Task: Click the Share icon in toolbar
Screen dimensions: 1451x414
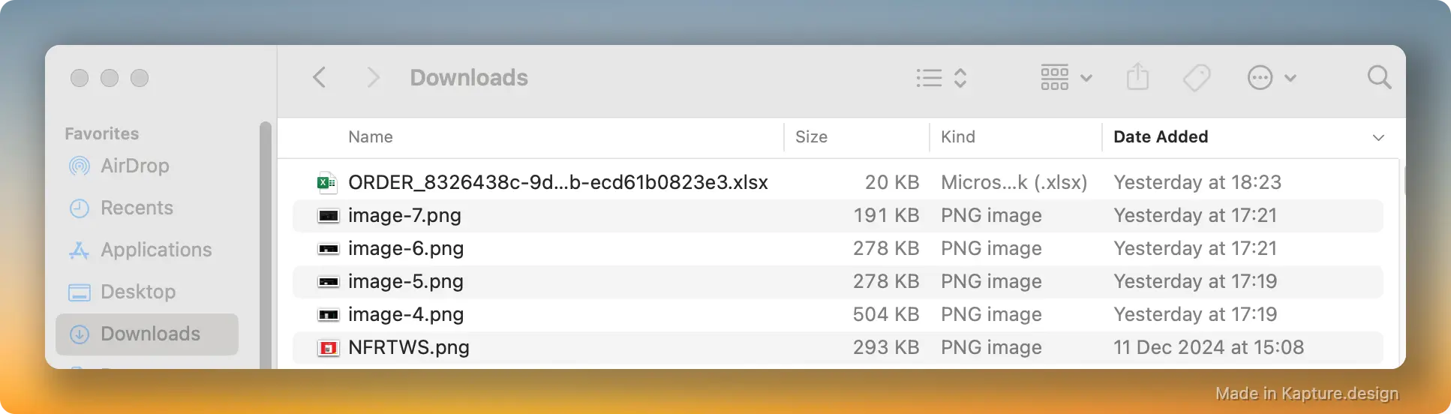Action: [1137, 76]
